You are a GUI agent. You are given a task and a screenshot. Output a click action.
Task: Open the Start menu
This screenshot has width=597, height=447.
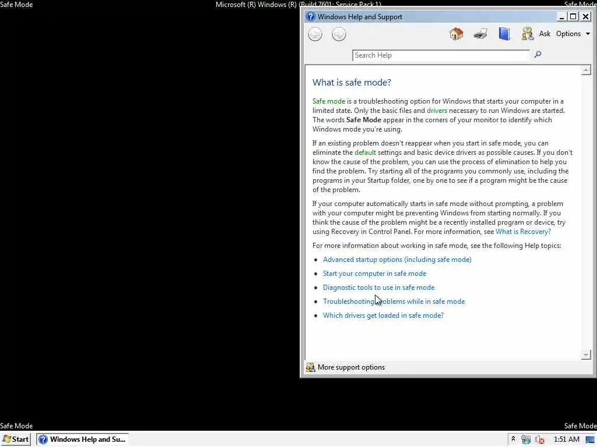click(x=16, y=439)
